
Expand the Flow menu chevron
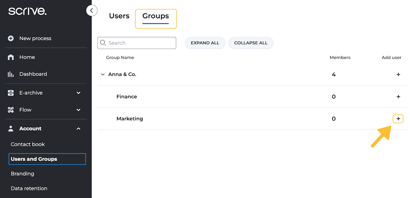pyautogui.click(x=78, y=110)
